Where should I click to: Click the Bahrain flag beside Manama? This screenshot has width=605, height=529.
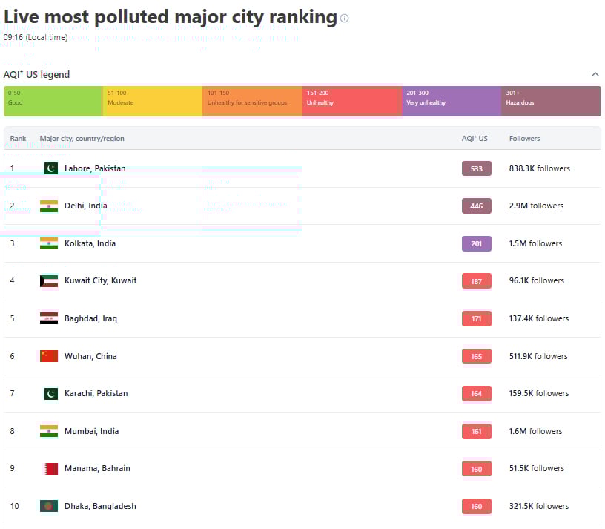[51, 468]
